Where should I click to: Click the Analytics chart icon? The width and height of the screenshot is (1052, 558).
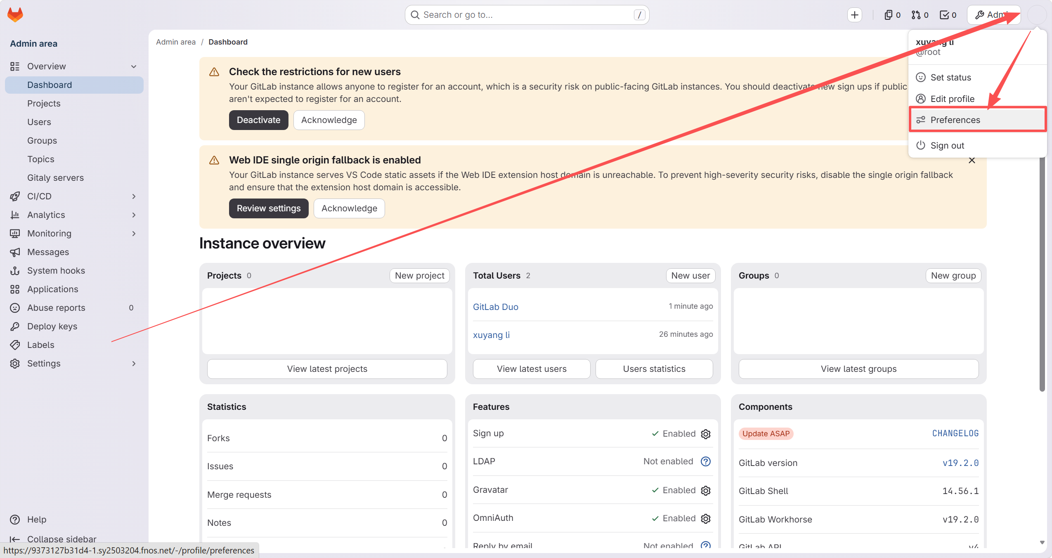[15, 215]
